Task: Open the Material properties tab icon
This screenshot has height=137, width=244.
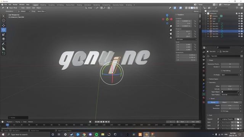Action: 204,98
